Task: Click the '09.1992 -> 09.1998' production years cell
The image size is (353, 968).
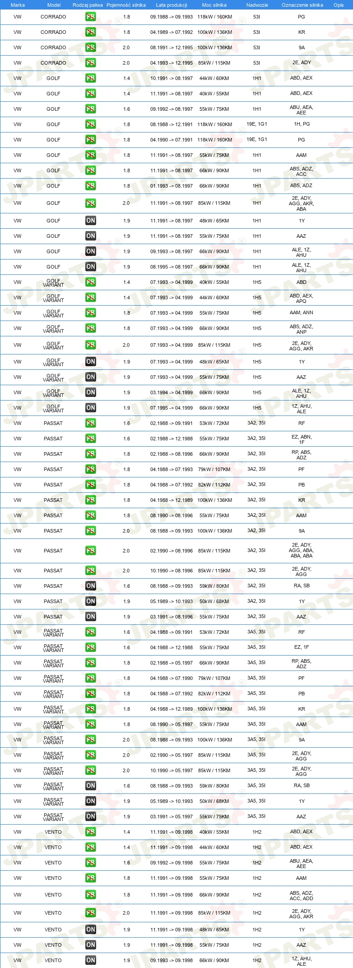Action: pyautogui.click(x=172, y=863)
